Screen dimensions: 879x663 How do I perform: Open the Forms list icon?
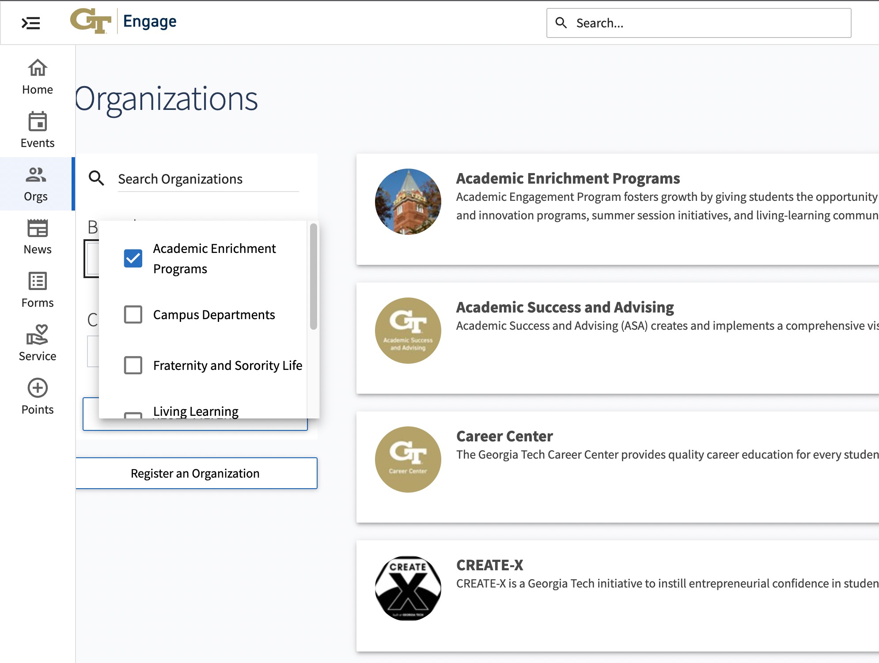pyautogui.click(x=38, y=281)
